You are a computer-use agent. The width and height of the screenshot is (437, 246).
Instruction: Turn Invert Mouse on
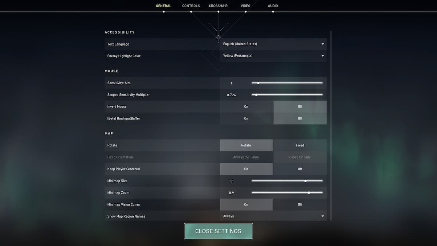(x=246, y=107)
